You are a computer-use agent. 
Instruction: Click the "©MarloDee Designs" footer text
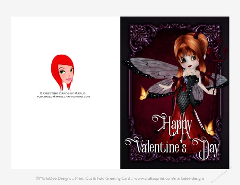[53, 178]
